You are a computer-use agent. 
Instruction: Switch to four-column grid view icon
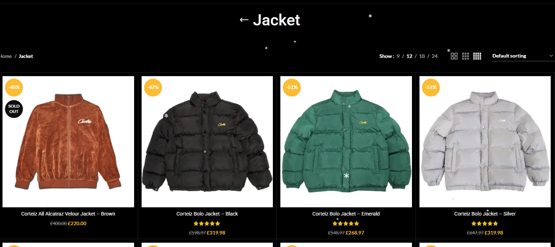pyautogui.click(x=477, y=56)
